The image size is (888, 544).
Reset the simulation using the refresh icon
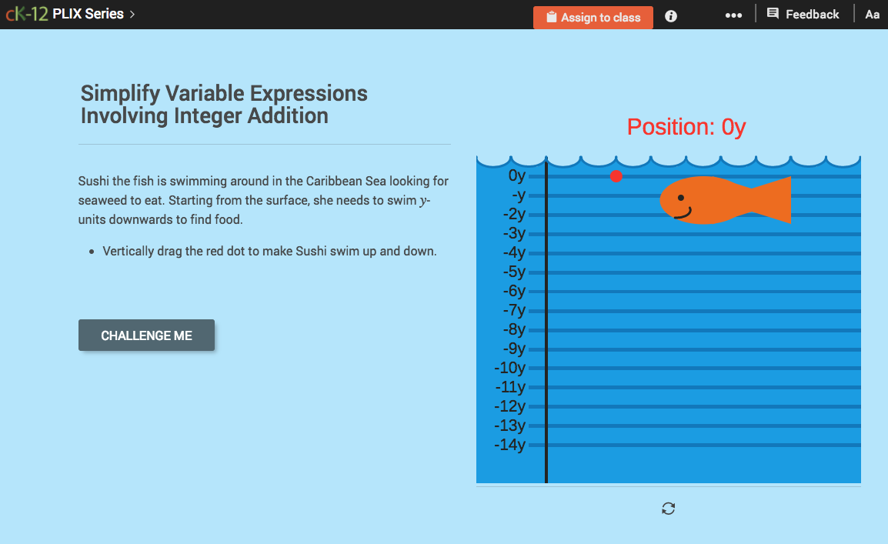[x=668, y=508]
